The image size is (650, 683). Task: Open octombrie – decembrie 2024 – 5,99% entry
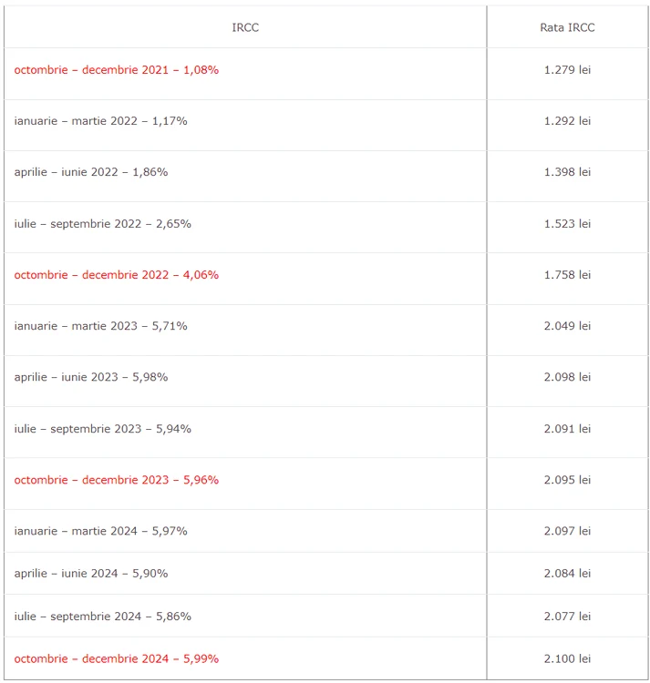pyautogui.click(x=117, y=658)
